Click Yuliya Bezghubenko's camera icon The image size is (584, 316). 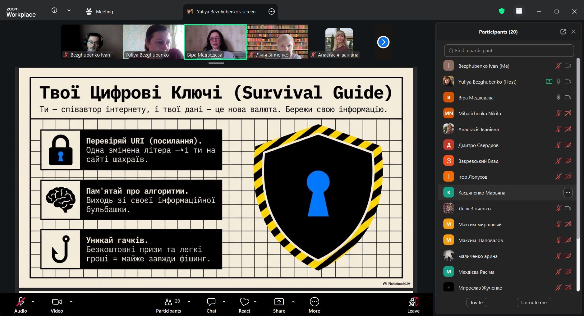pyautogui.click(x=568, y=82)
